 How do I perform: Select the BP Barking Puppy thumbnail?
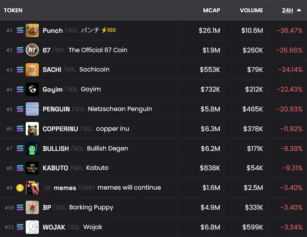click(32, 207)
